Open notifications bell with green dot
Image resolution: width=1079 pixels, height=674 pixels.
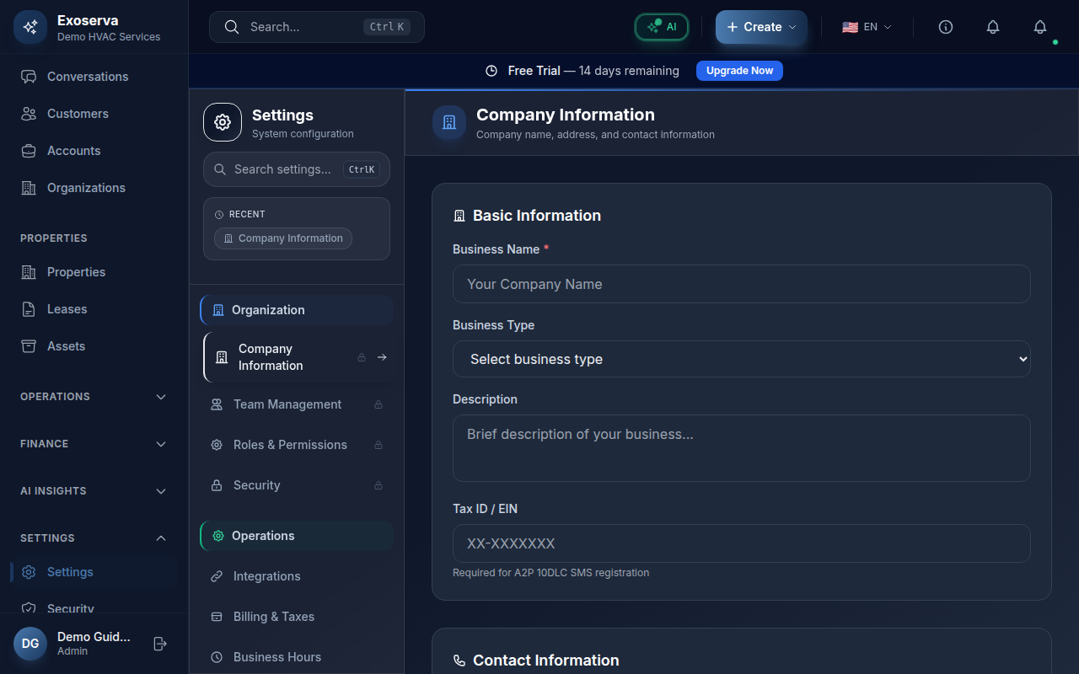(1040, 27)
